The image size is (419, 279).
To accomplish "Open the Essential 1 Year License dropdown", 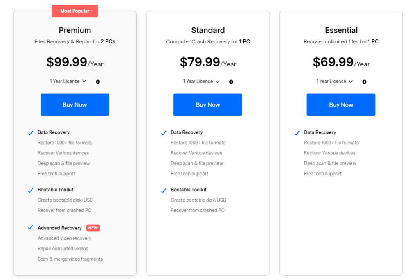I will tap(334, 82).
